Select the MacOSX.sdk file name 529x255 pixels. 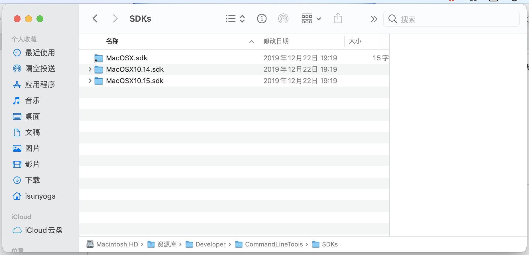coord(127,58)
